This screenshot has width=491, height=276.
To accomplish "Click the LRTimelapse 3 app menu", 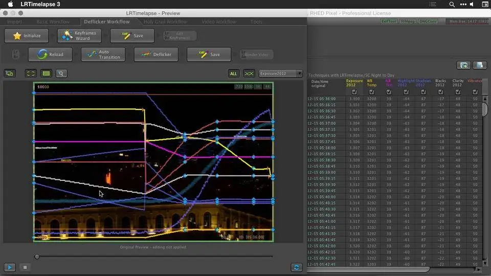I will tap(40, 4).
